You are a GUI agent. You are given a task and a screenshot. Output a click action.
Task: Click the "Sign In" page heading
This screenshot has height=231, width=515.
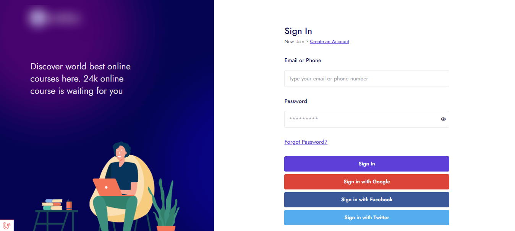pos(298,31)
